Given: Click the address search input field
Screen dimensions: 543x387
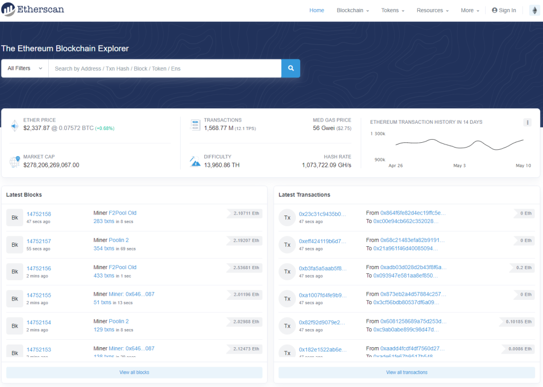Looking at the screenshot, I should pyautogui.click(x=165, y=68).
